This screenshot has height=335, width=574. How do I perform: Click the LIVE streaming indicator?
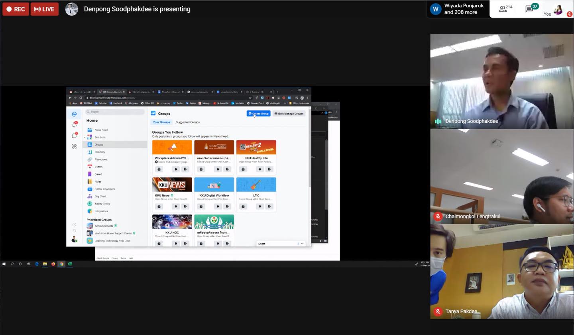[45, 9]
